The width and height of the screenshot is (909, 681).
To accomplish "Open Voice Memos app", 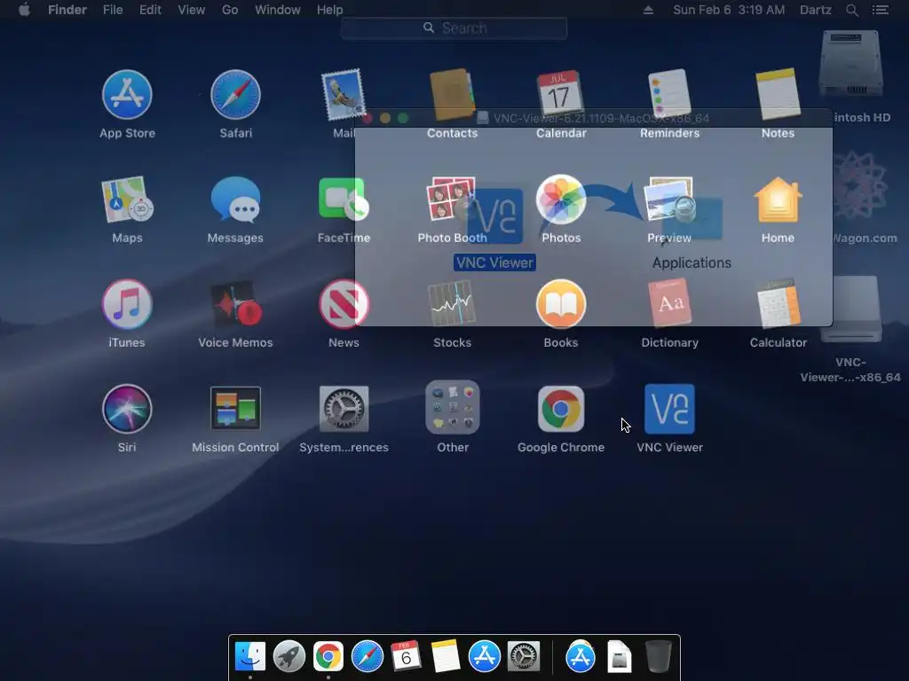I will point(235,304).
